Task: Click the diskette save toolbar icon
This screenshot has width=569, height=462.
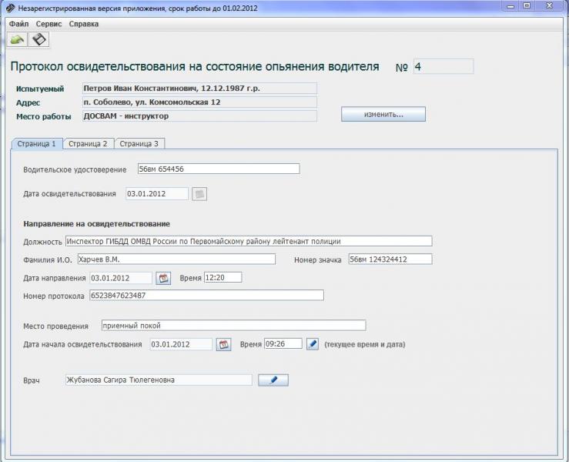Action: 38,39
